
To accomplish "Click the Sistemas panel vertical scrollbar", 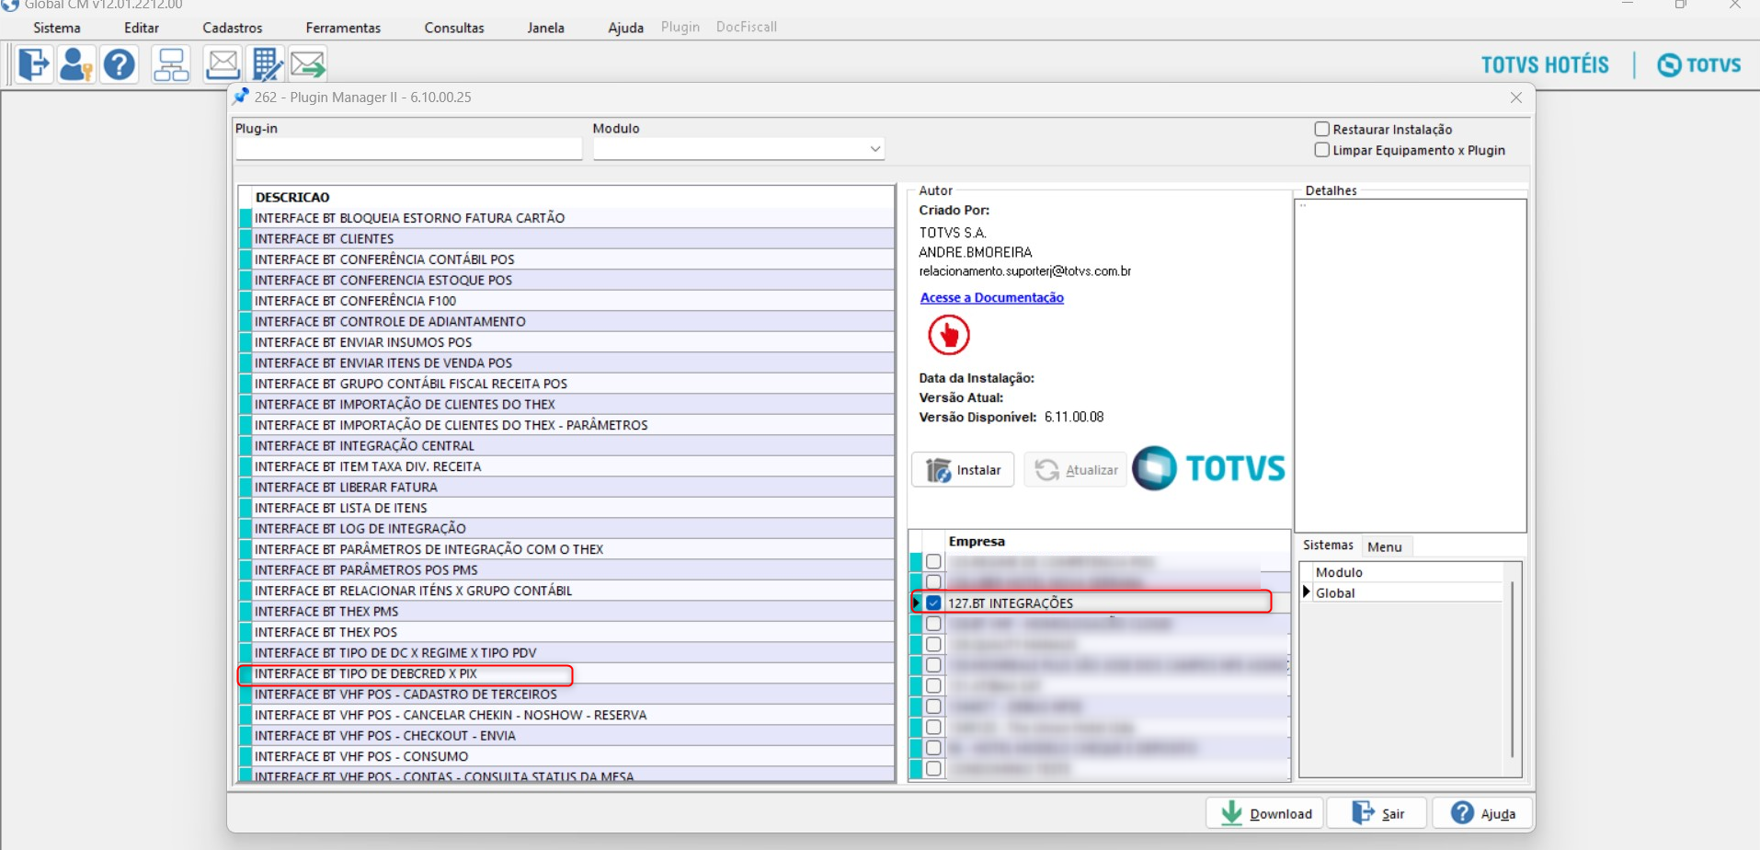I will point(1512,672).
